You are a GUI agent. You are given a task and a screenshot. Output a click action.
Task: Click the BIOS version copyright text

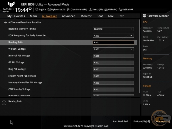[x=86, y=126]
